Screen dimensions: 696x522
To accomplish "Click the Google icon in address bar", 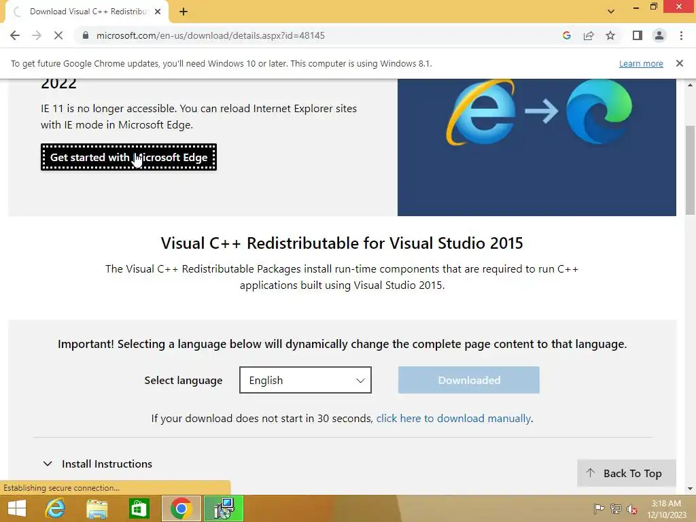I will click(566, 35).
